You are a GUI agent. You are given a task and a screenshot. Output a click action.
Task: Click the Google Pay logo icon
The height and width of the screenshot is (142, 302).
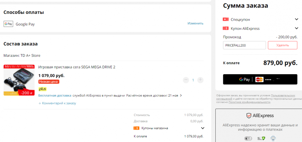[x=8, y=24]
